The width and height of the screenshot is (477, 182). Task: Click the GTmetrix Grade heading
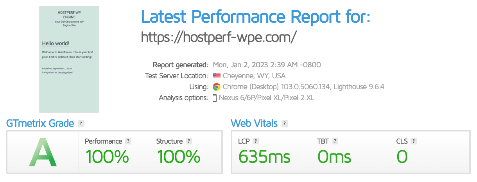click(x=40, y=123)
